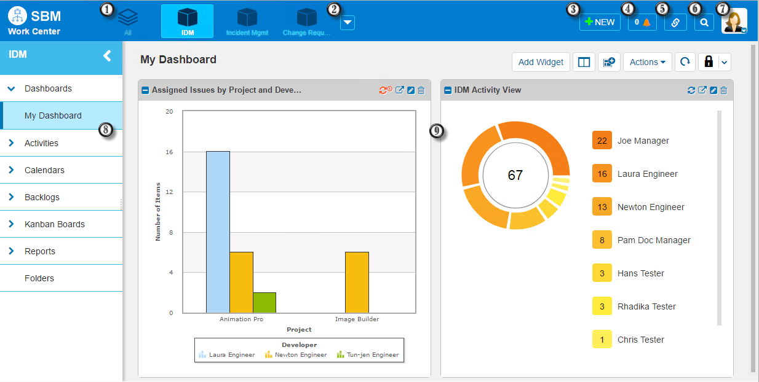Open the All application groups icon
The height and width of the screenshot is (382, 759).
tap(127, 21)
